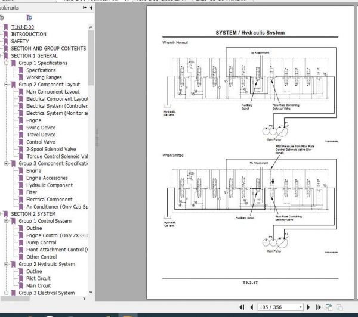358x317 pixels.
Task: Select SECTION 1 GENERAL bookmark
Action: point(34,55)
